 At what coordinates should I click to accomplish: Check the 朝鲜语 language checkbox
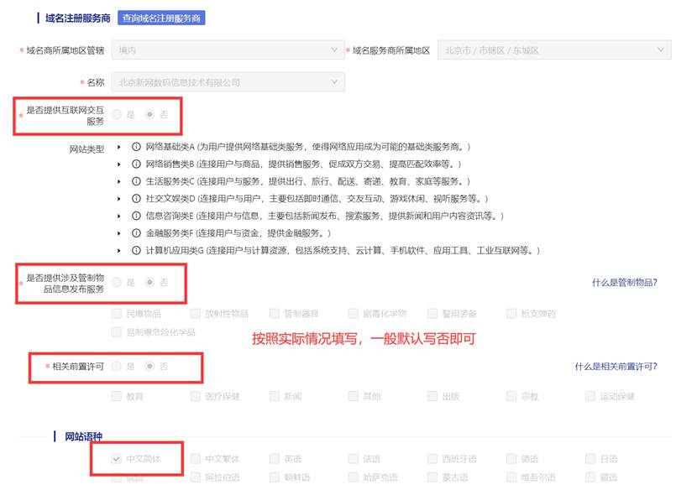[x=275, y=477]
